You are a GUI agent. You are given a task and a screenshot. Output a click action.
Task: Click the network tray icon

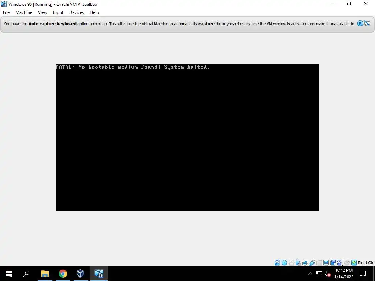(x=319, y=274)
